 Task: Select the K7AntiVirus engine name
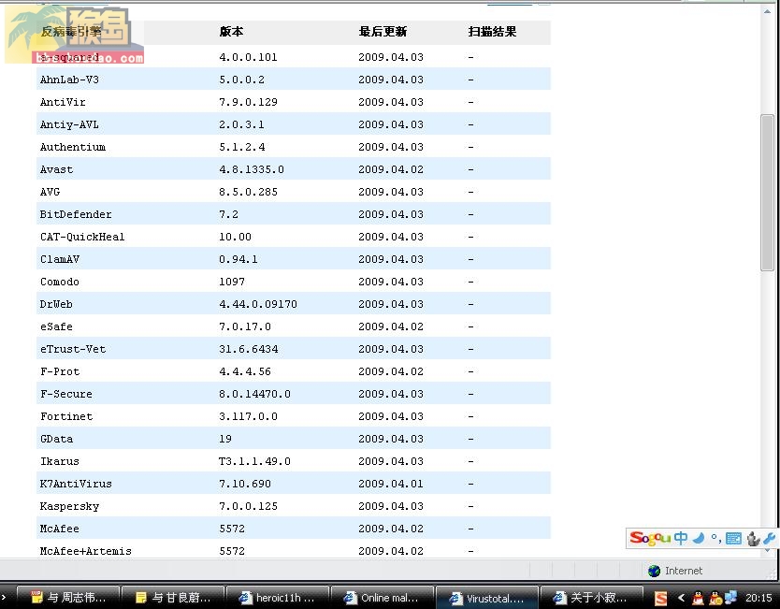pos(76,484)
